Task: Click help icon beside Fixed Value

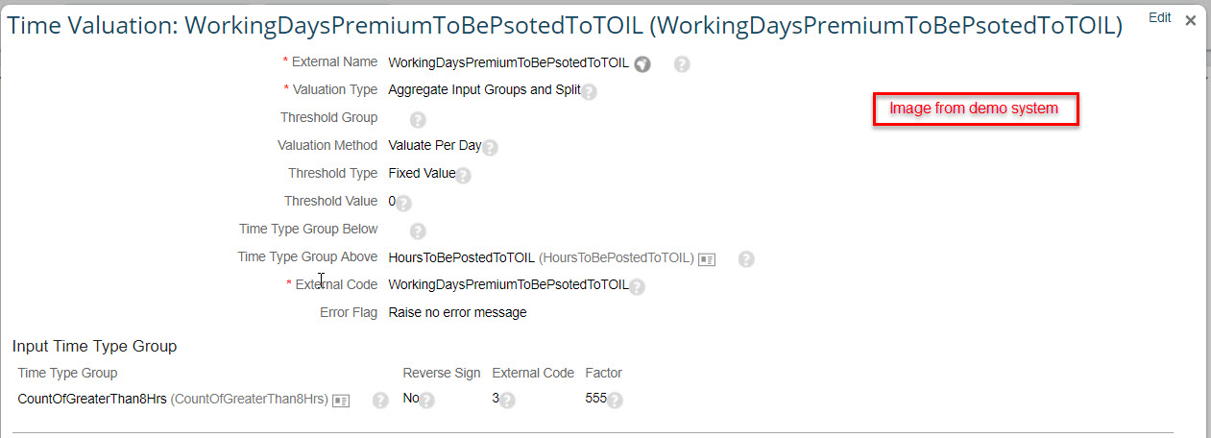Action: click(463, 176)
